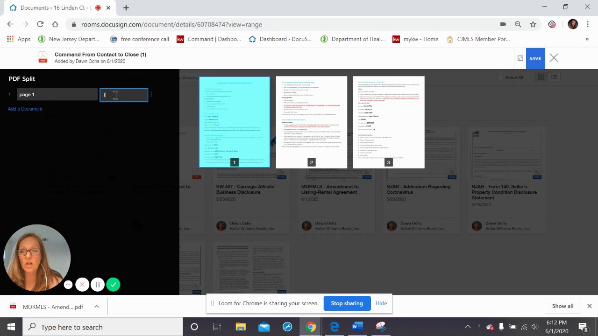Click the blue SAVE button
This screenshot has width=598, height=336.
[x=535, y=58]
